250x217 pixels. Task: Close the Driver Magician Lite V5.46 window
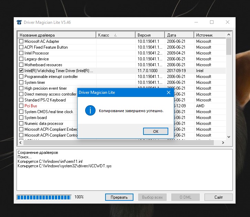[228, 22]
